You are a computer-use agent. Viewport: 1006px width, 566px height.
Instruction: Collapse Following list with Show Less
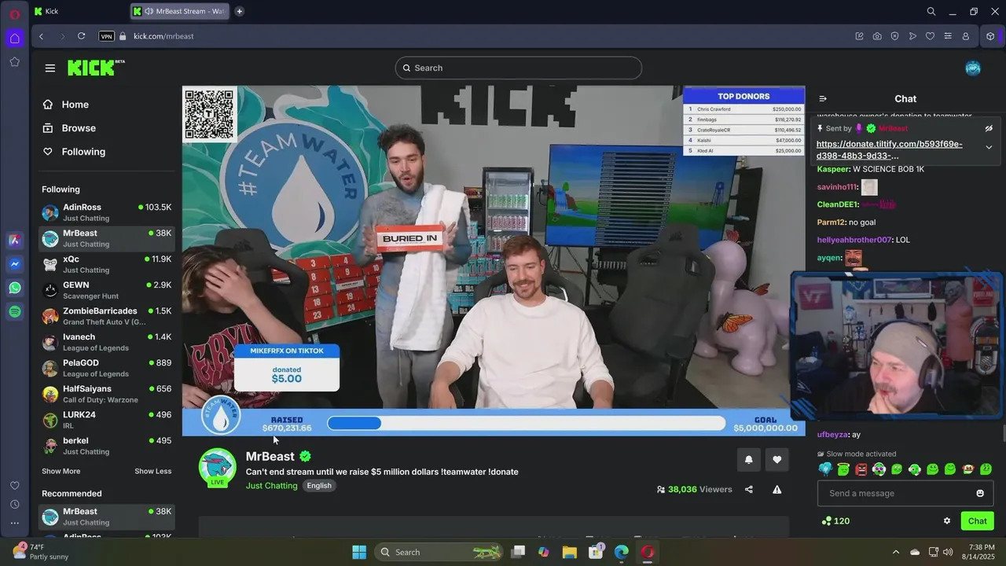[152, 471]
